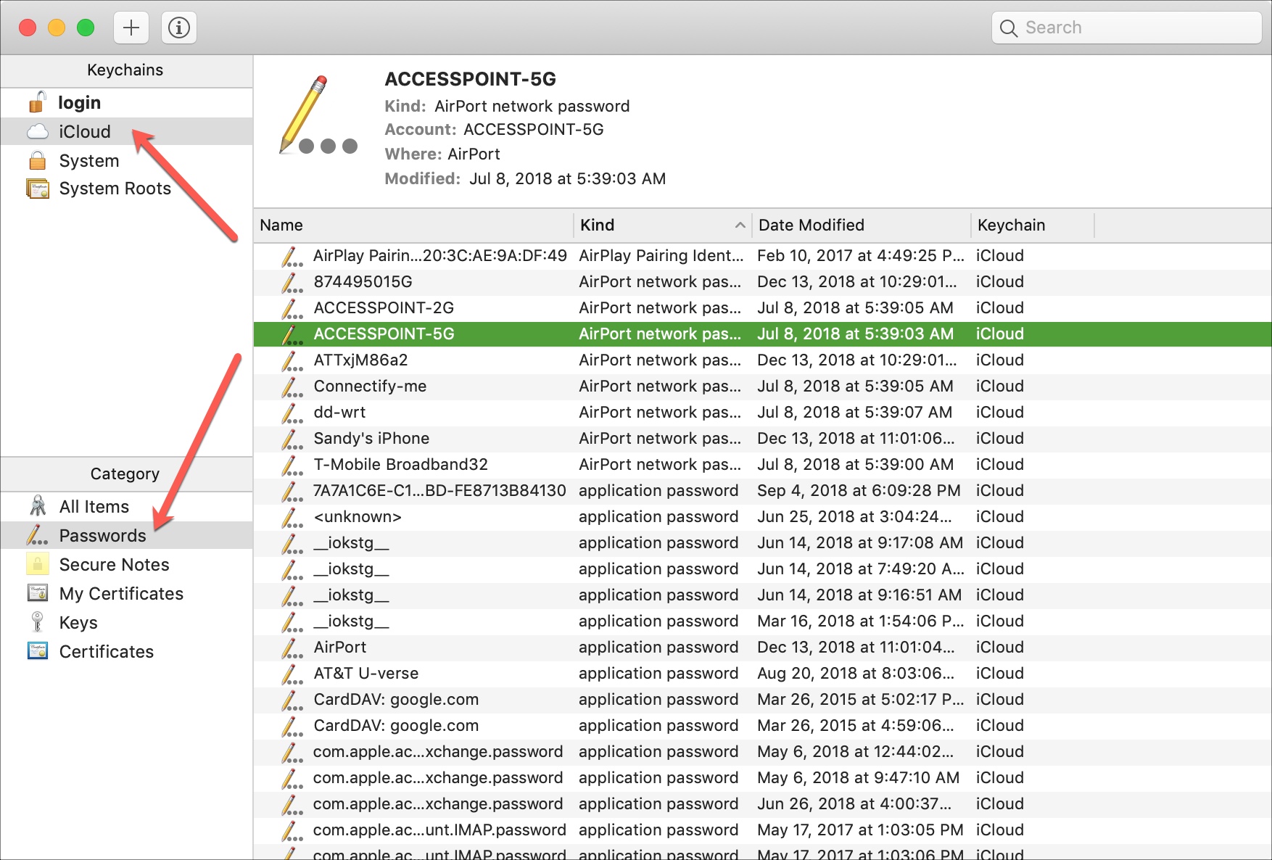This screenshot has height=860, width=1272.
Task: Click the System keychain lock icon
Action: tap(37, 160)
